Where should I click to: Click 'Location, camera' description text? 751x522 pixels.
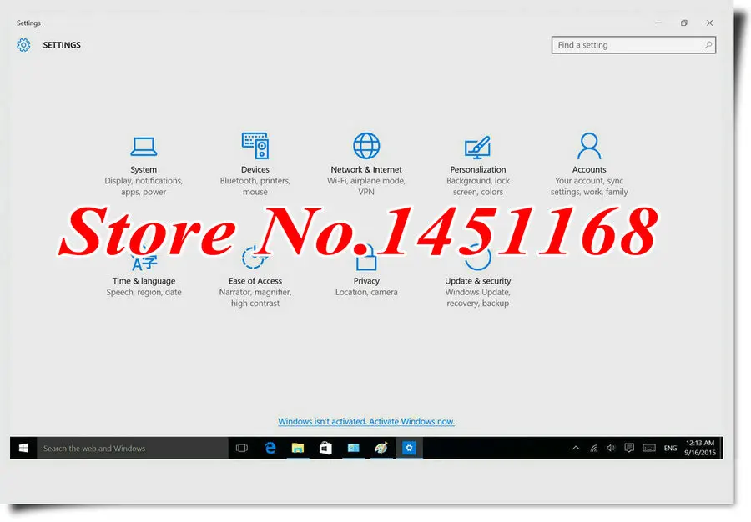pyautogui.click(x=366, y=292)
